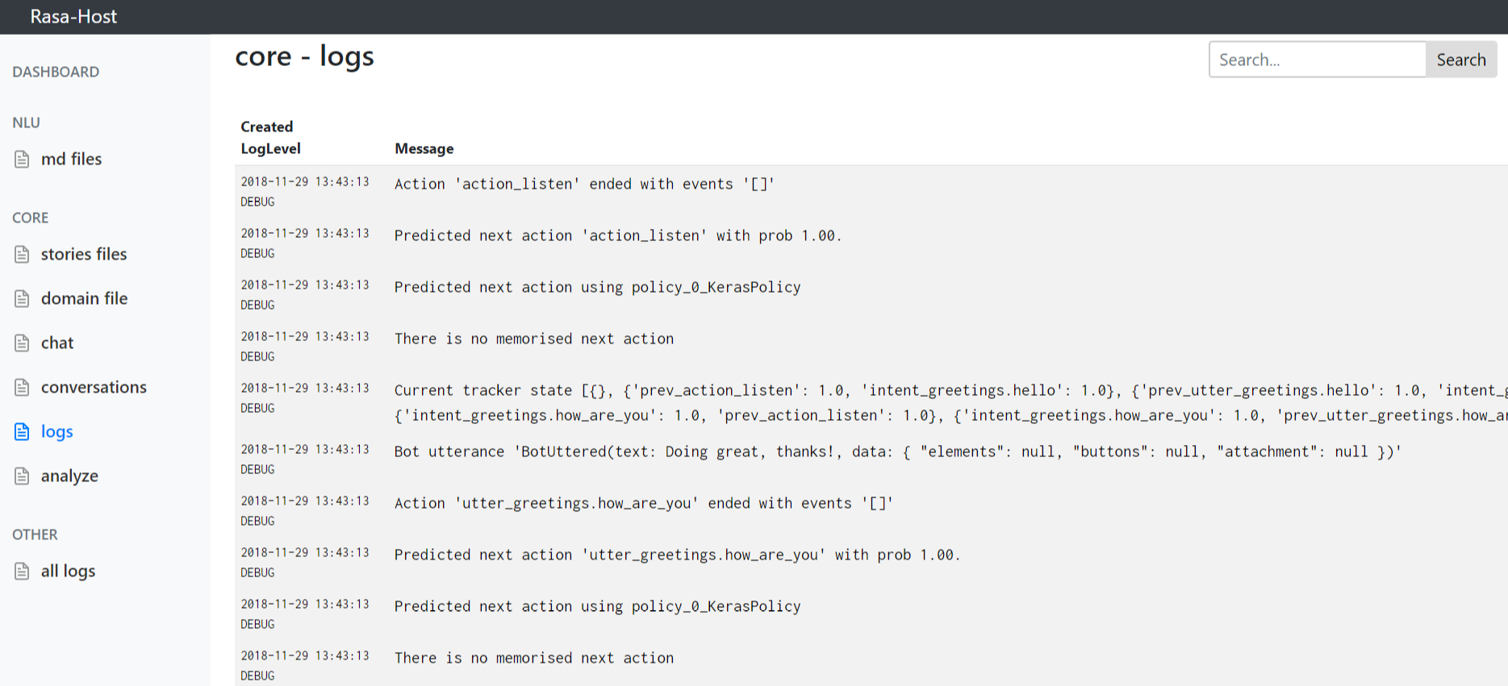The height and width of the screenshot is (686, 1508).
Task: Open the md files page
Action: point(71,159)
